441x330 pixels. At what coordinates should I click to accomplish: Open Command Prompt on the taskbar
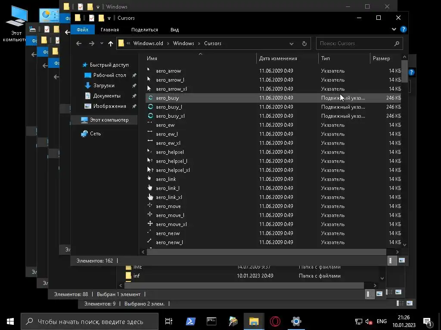pos(211,321)
